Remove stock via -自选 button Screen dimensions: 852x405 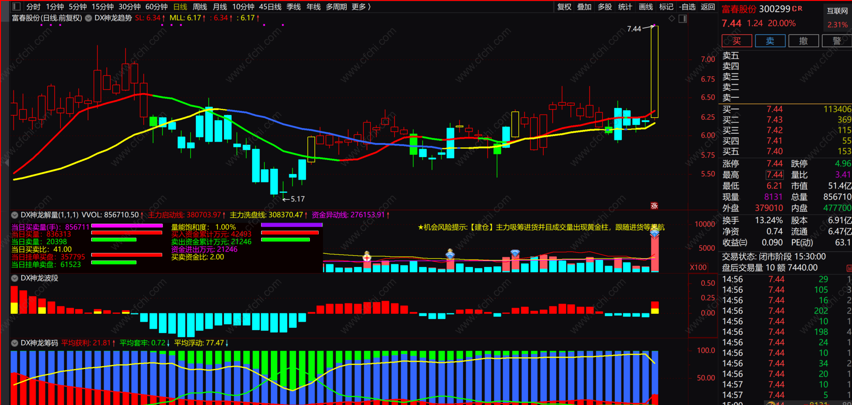[x=688, y=7]
